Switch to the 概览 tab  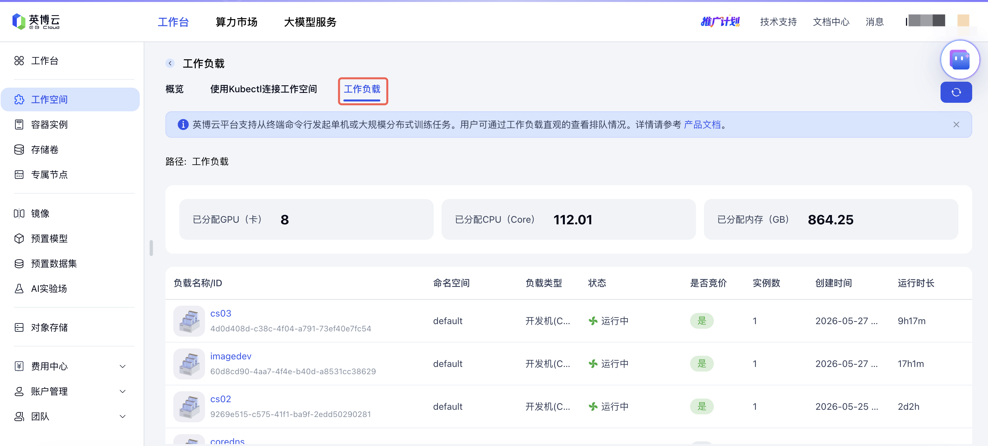click(x=175, y=89)
